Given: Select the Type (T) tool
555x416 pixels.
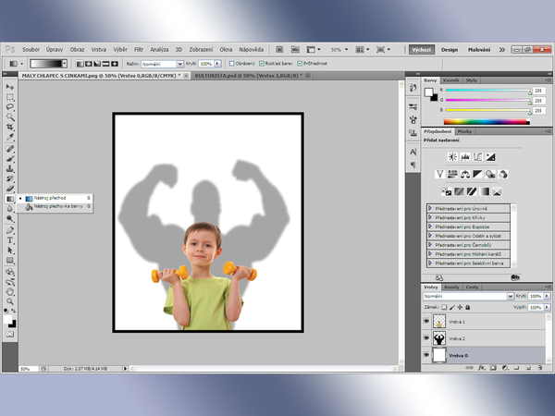Looking at the screenshot, I should (10, 239).
